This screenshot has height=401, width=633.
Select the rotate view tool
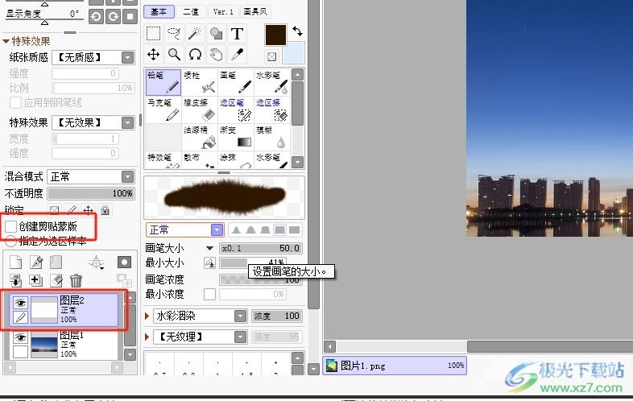click(x=195, y=54)
